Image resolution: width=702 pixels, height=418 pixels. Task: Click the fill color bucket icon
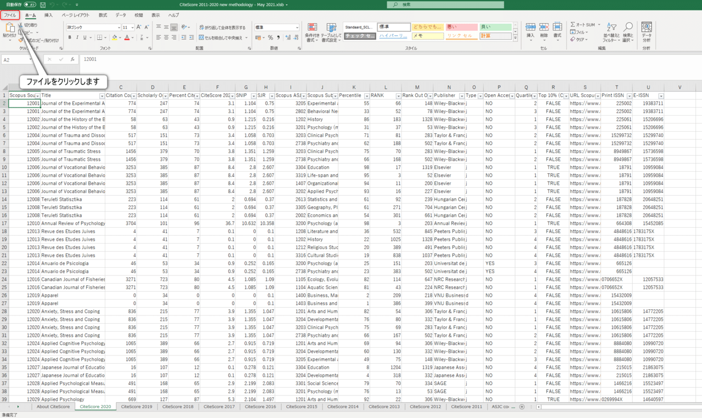click(114, 38)
